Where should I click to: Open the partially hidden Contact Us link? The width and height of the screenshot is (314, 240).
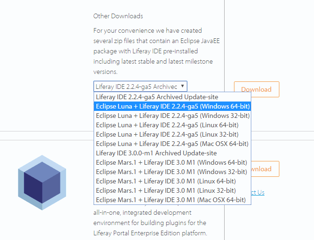(x=258, y=192)
